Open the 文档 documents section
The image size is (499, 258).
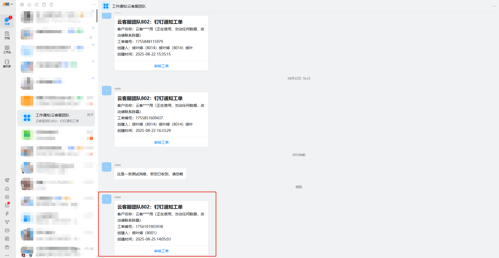(x=7, y=35)
